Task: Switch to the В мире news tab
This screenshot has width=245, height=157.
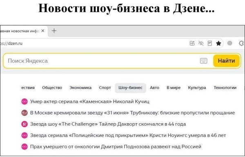Action: click(x=174, y=88)
